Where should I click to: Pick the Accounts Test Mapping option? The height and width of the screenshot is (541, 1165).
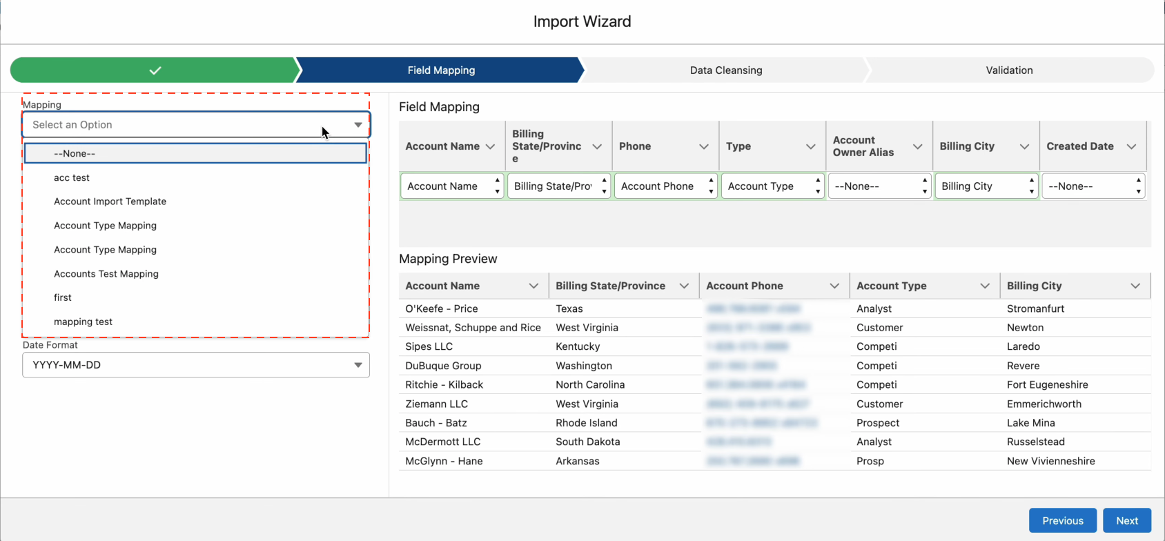click(106, 274)
